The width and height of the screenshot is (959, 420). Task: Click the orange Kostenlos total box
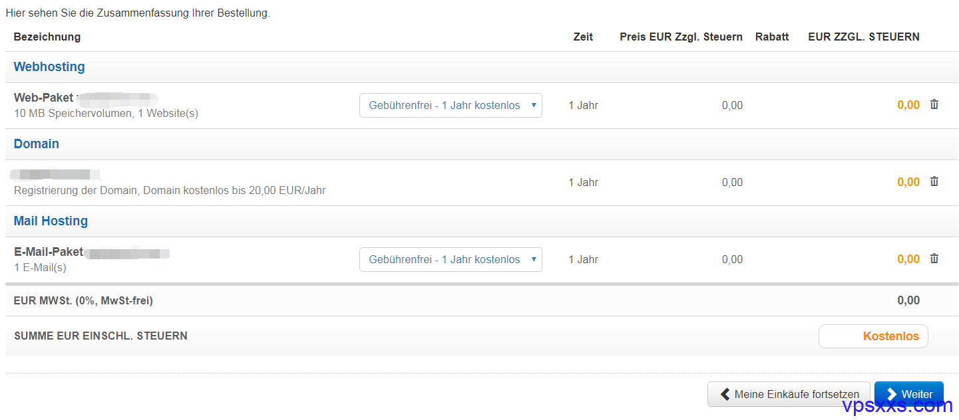[873, 336]
